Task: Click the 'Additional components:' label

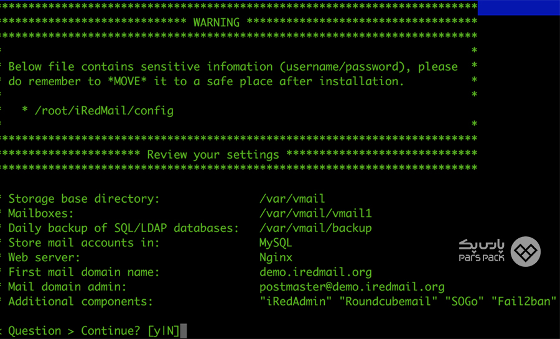Action: (80, 302)
